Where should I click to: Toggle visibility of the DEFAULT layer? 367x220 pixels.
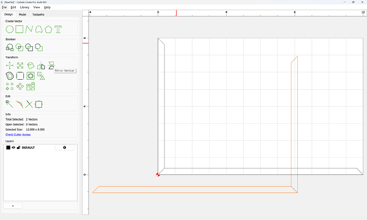(13, 148)
